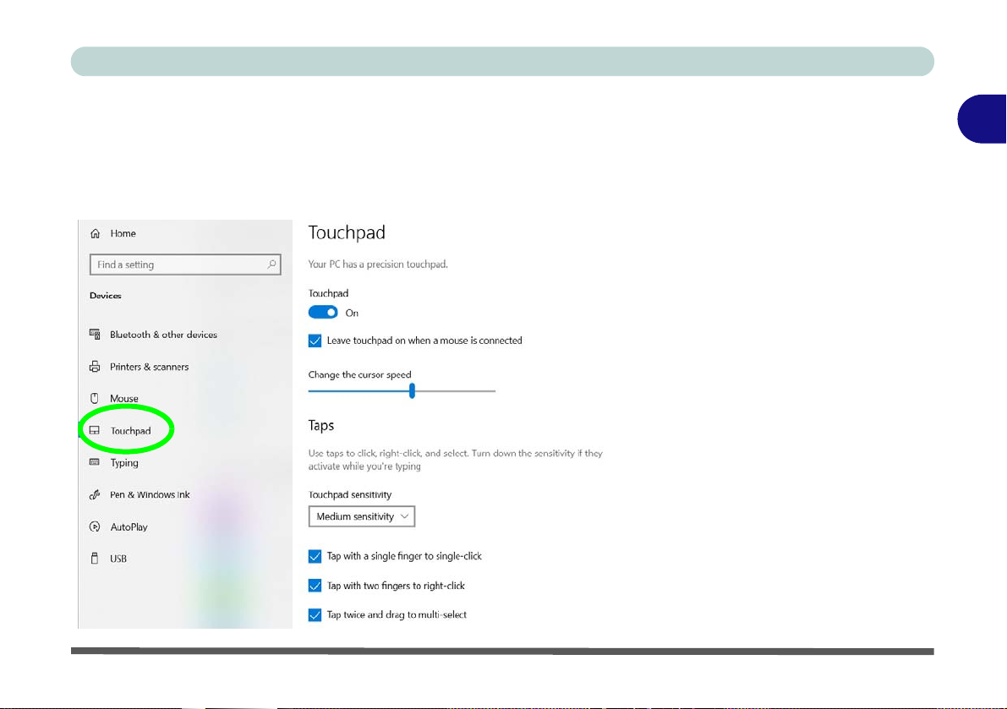Go to Settings Home
The image size is (1007, 709).
point(123,233)
